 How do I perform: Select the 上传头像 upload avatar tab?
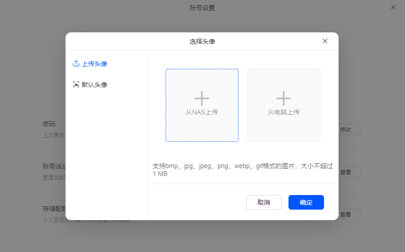coord(90,64)
